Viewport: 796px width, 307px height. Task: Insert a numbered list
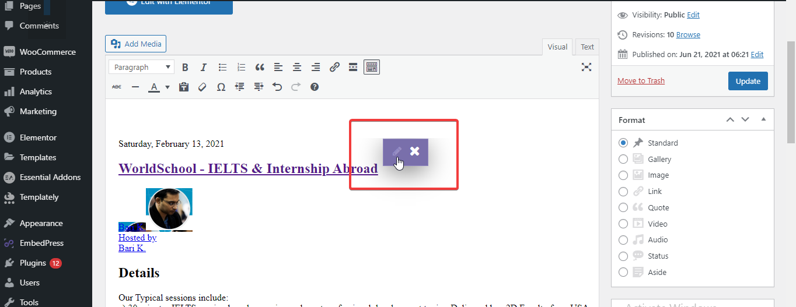[241, 67]
